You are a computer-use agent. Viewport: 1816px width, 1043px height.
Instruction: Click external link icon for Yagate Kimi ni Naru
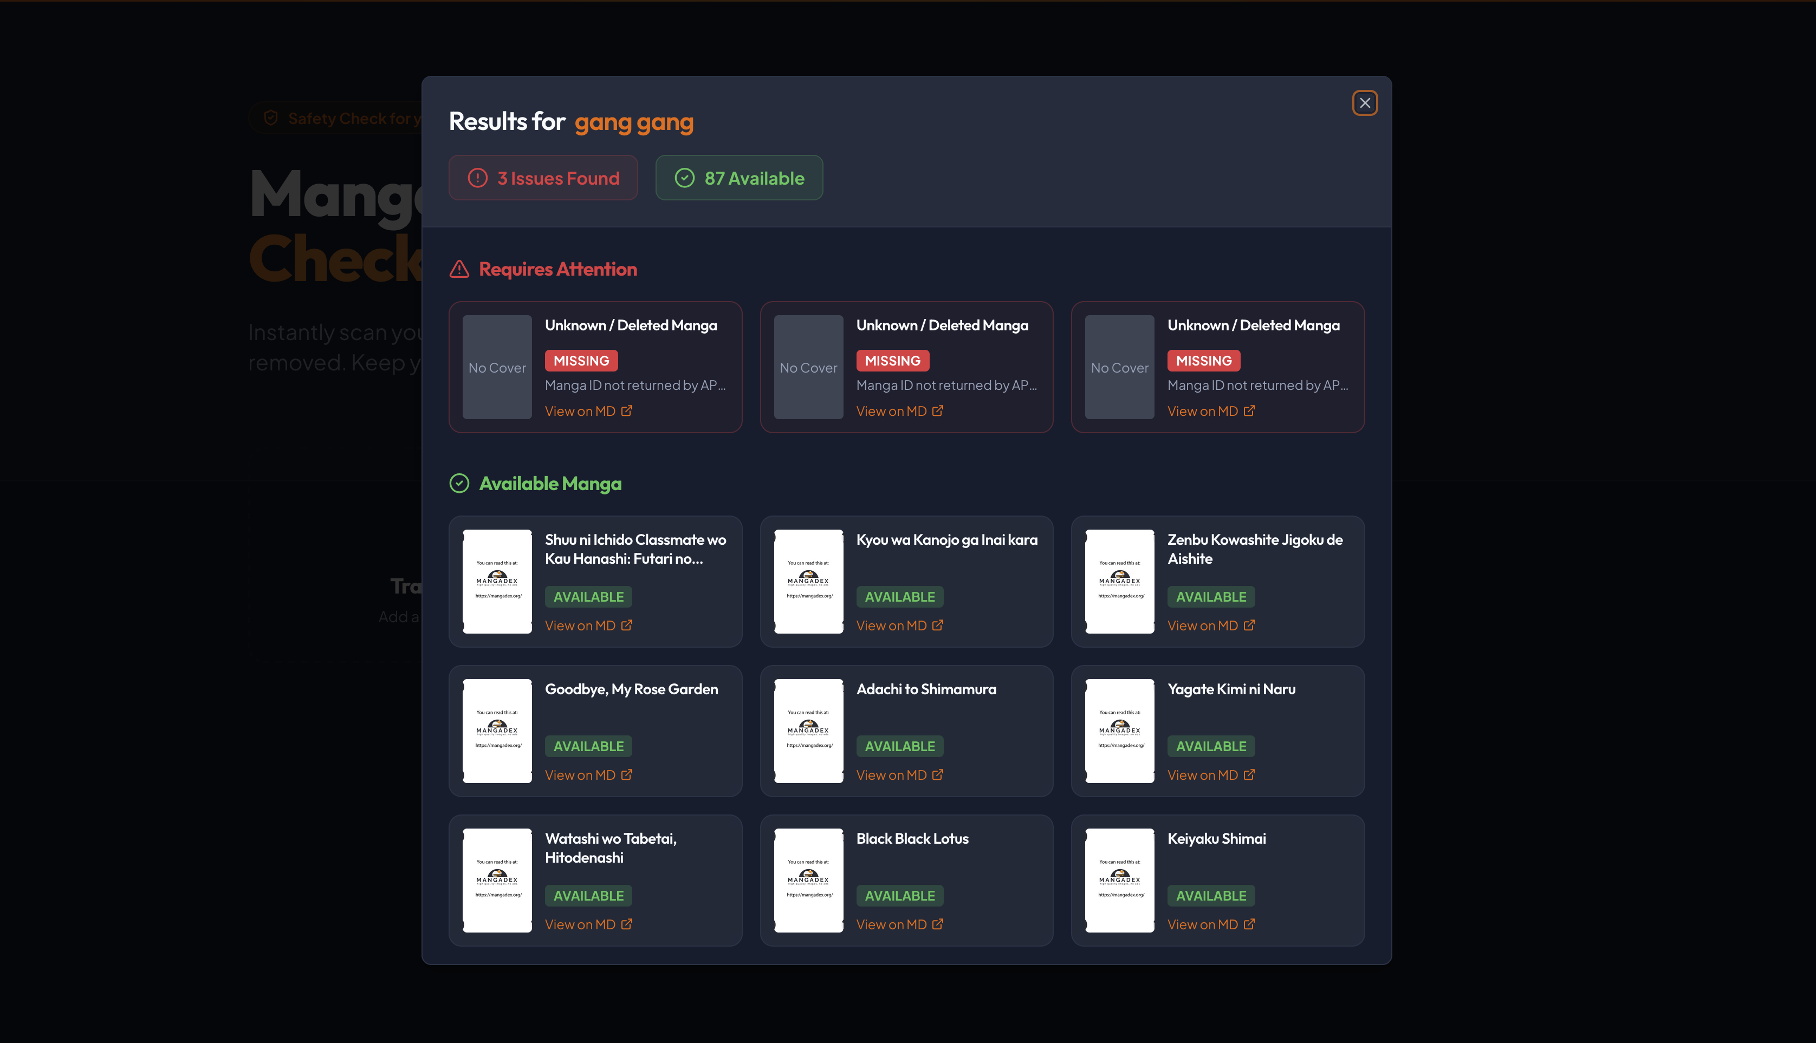point(1249,774)
